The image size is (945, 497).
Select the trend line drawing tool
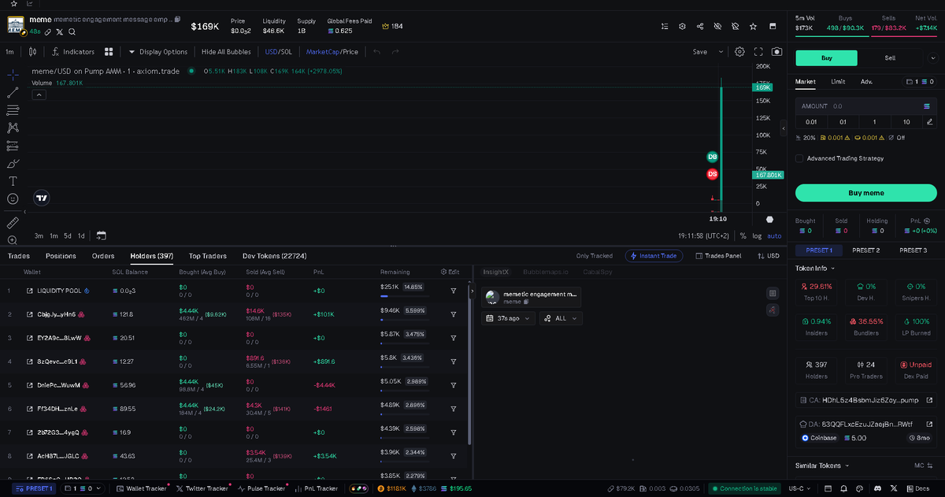pos(13,92)
